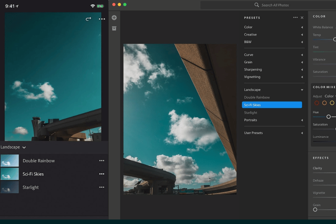Expand the Portraits preset group

pos(302,120)
